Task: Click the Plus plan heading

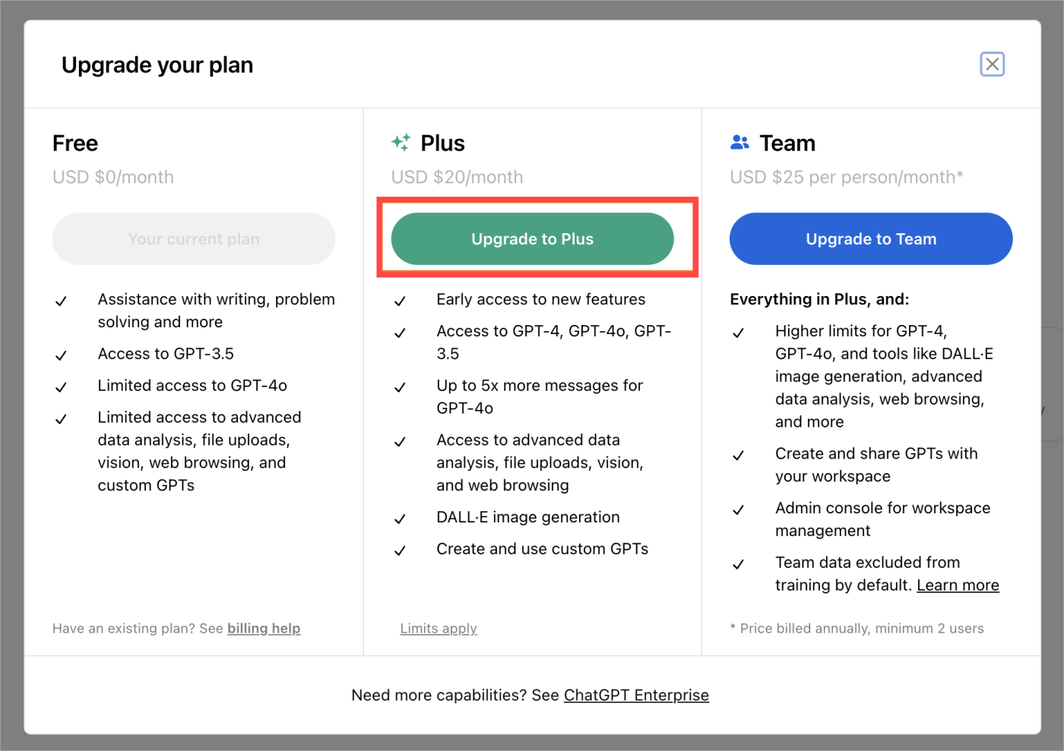Action: (x=442, y=143)
